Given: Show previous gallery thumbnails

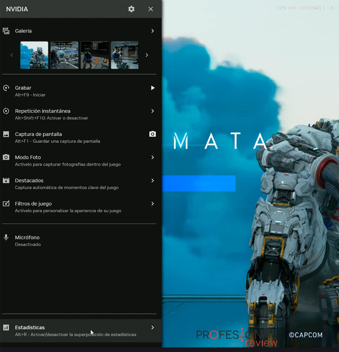Looking at the screenshot, I should click(x=12, y=55).
